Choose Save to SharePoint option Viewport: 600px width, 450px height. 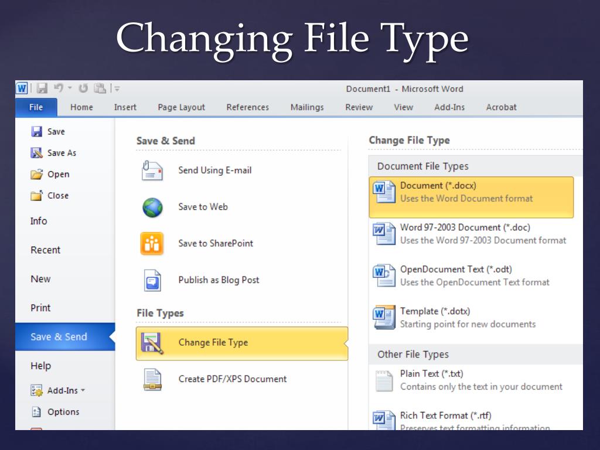pyautogui.click(x=216, y=243)
